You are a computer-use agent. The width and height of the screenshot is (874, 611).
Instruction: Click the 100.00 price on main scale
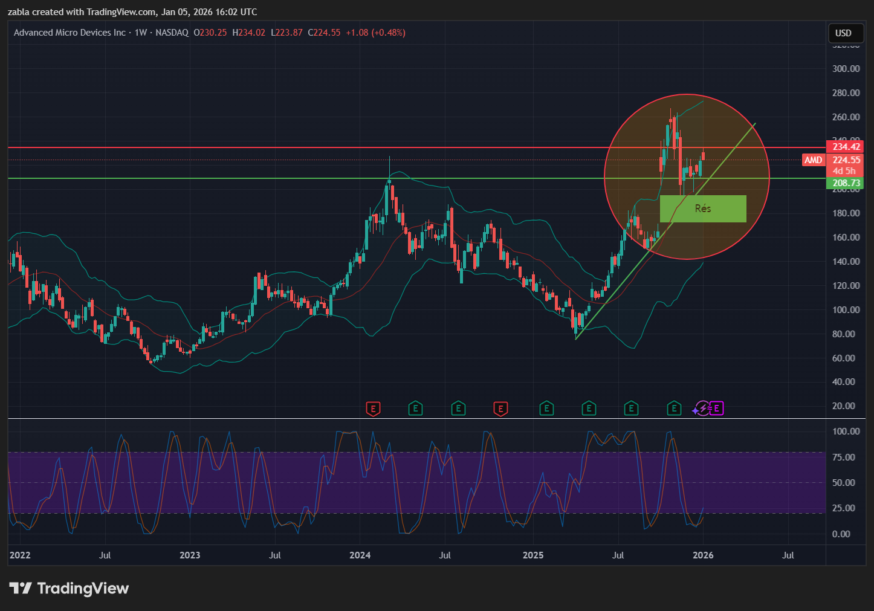pos(846,310)
